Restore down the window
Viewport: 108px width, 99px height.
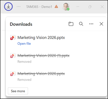90,7
